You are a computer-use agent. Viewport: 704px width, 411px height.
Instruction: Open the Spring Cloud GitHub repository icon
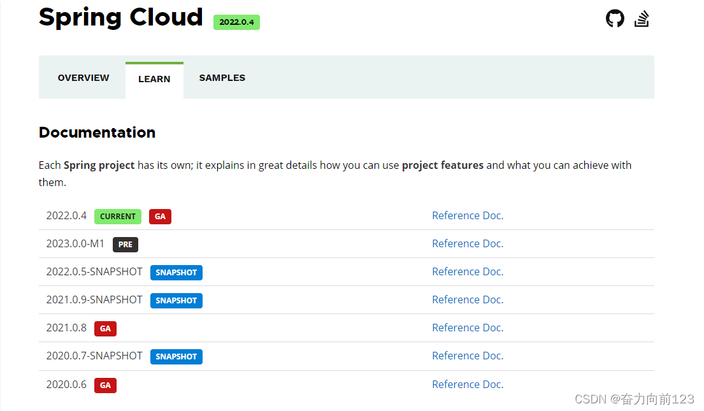(615, 18)
